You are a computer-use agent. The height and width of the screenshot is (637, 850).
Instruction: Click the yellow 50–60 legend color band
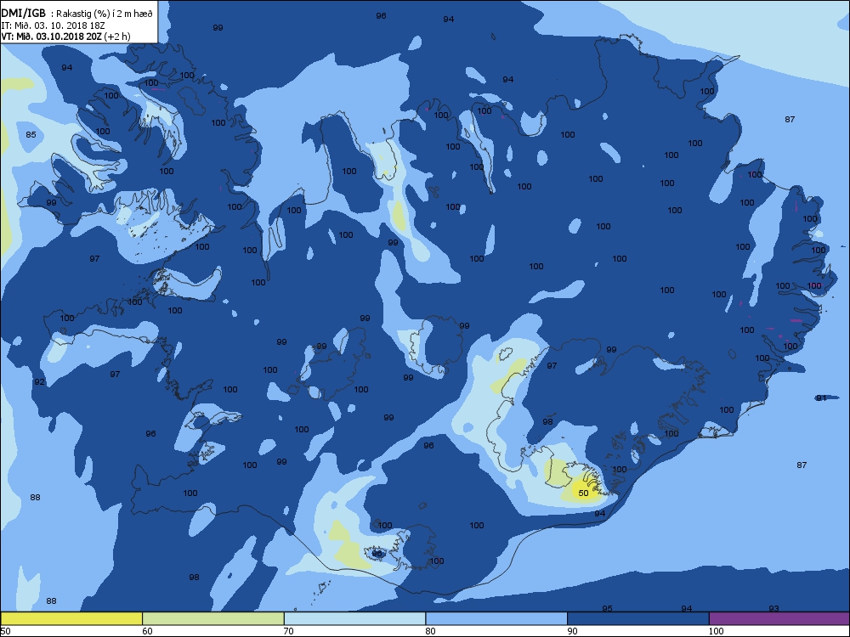click(71, 618)
